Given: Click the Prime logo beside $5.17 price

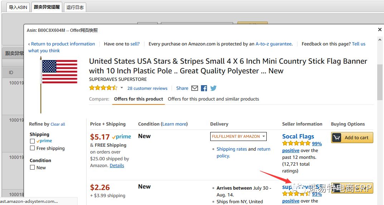Looking at the screenshot, I should (x=122, y=137).
